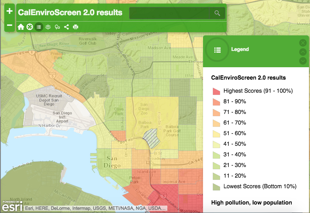The height and width of the screenshot is (213, 310).
Task: Open the Share icon
Action: (66, 27)
